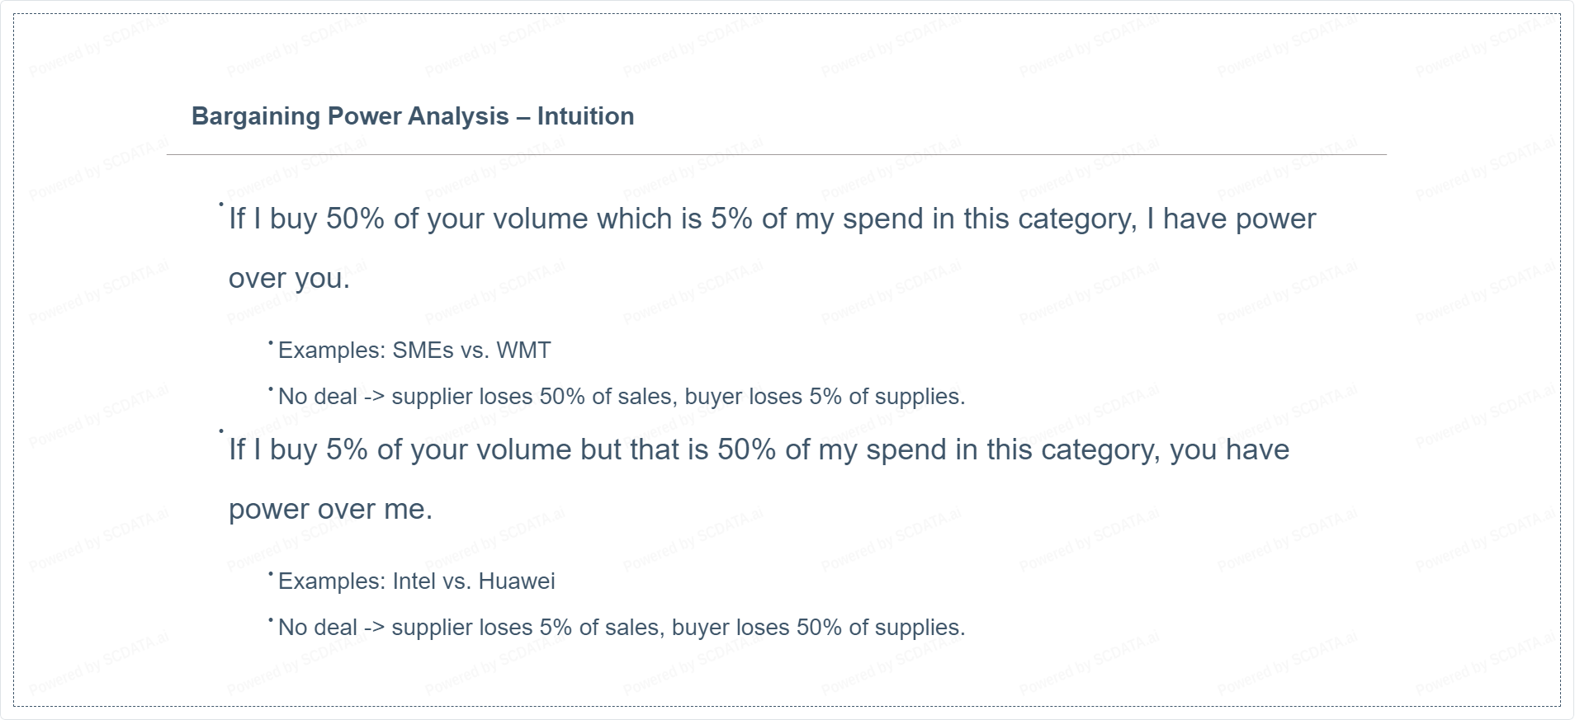The width and height of the screenshot is (1575, 720).
Task: Click the word "Intel" in the second example
Action: tap(414, 581)
